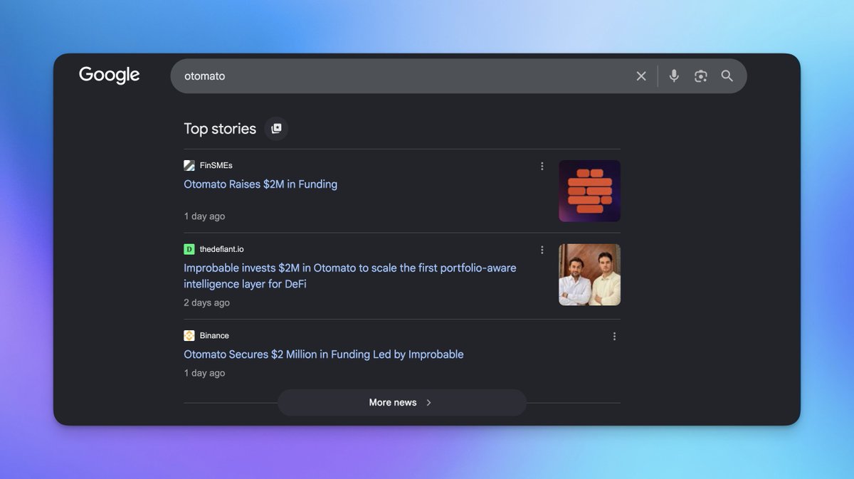Screen dimensions: 854x479
Task: Click the Binance favicon
Action: [189, 335]
